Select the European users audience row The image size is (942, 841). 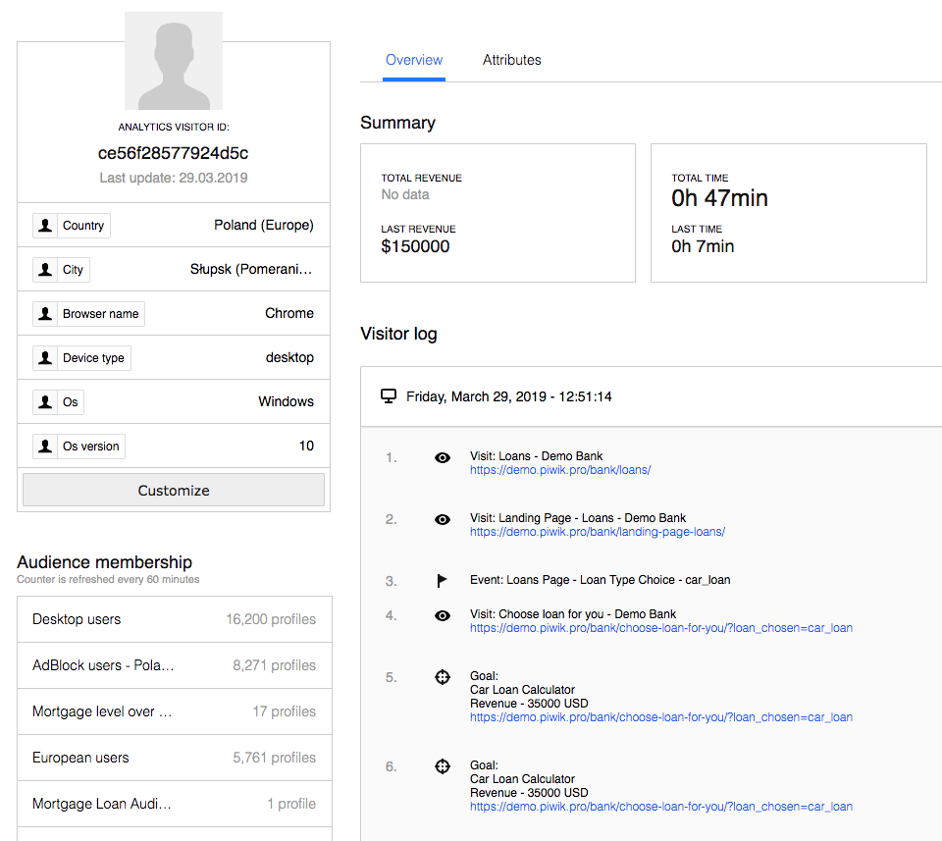coord(174,757)
